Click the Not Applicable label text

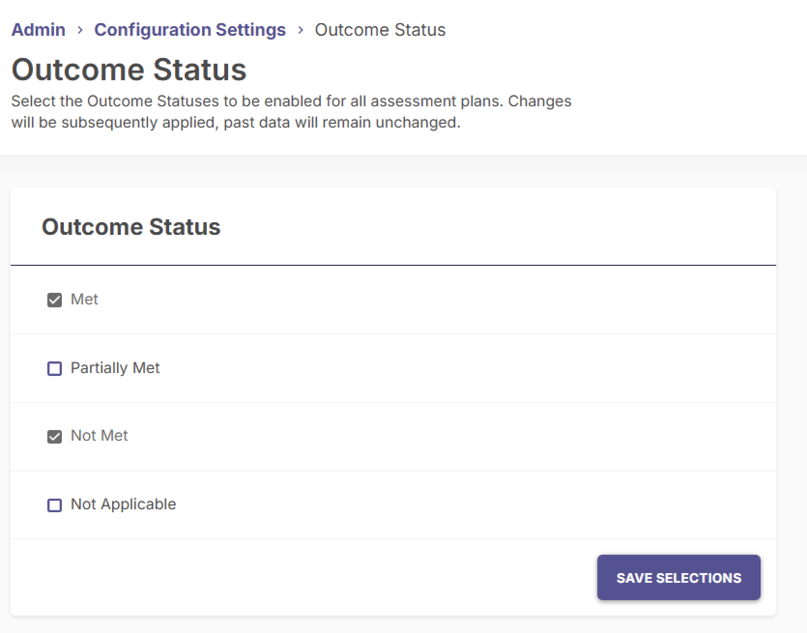pos(124,504)
